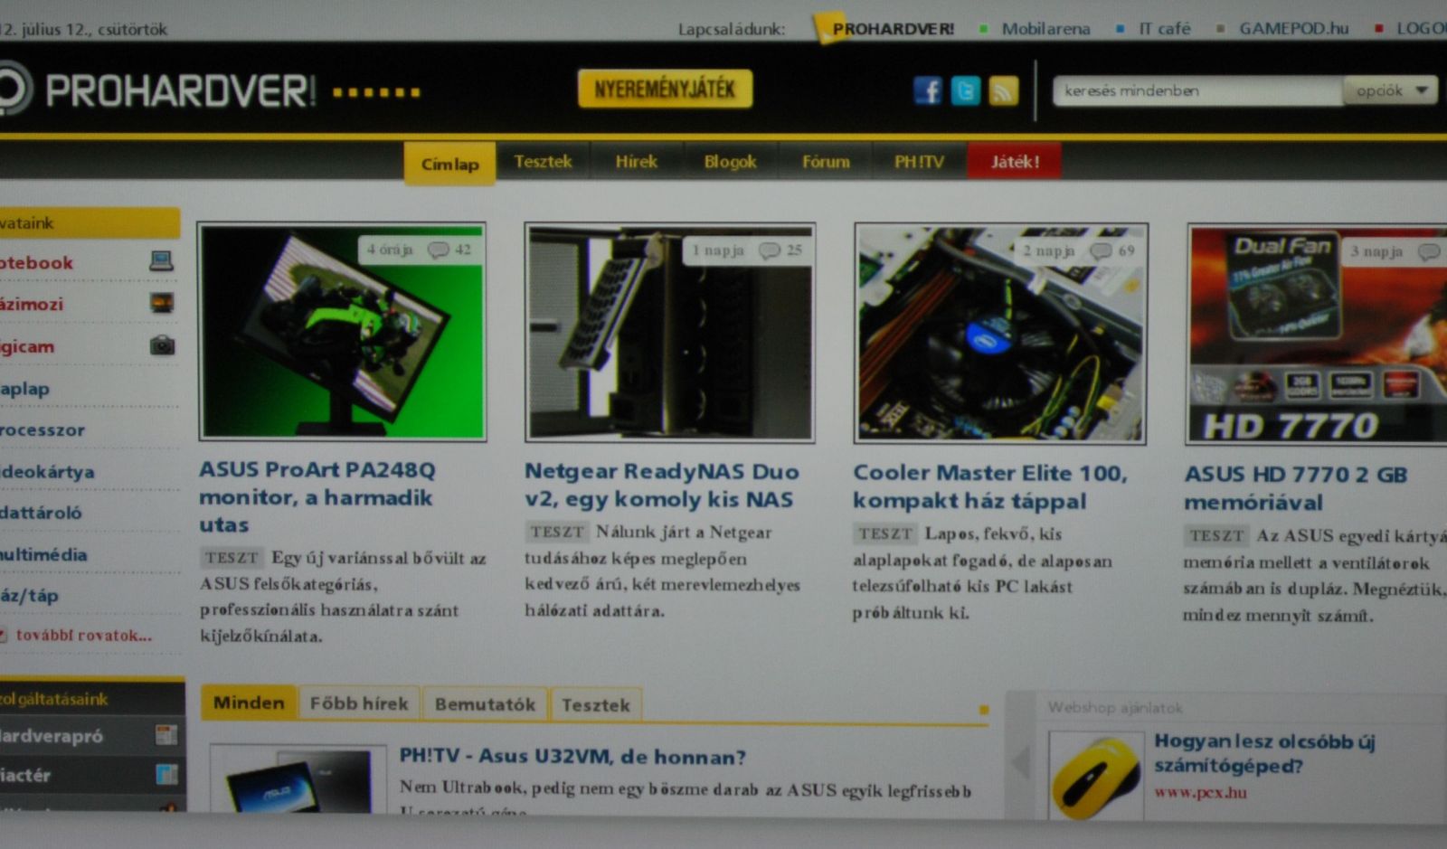Open Hogyan lesz olcsóbb új számítógéped ad

point(1264,753)
